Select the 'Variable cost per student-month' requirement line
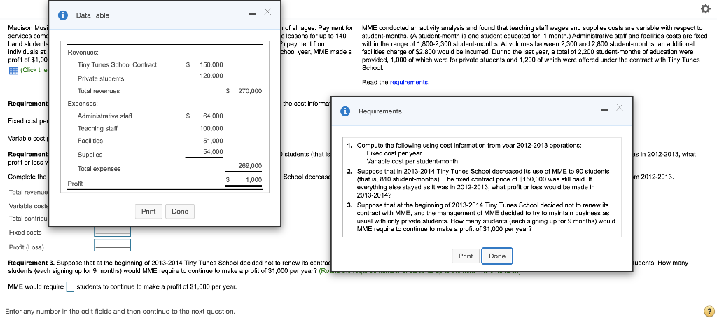717x318 pixels. pos(412,161)
